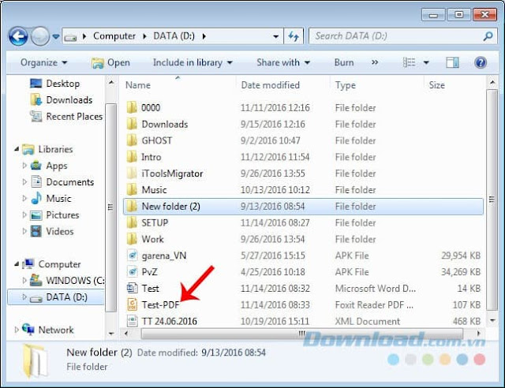Image resolution: width=505 pixels, height=388 pixels.
Task: Click the 29,954 KB size cell
Action: [x=461, y=256]
